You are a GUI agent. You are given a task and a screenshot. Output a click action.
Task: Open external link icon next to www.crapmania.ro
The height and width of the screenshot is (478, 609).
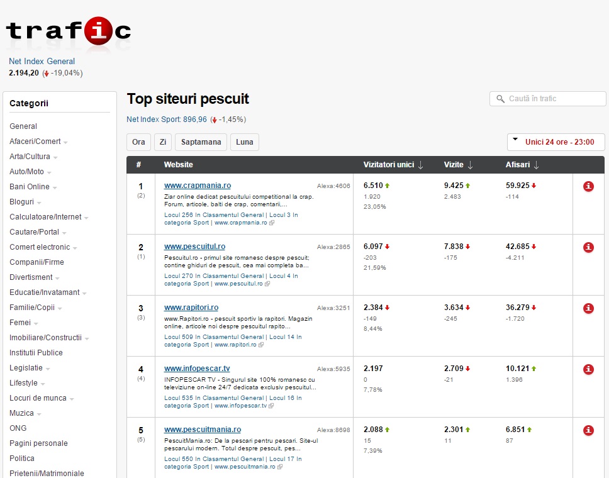pos(272,223)
